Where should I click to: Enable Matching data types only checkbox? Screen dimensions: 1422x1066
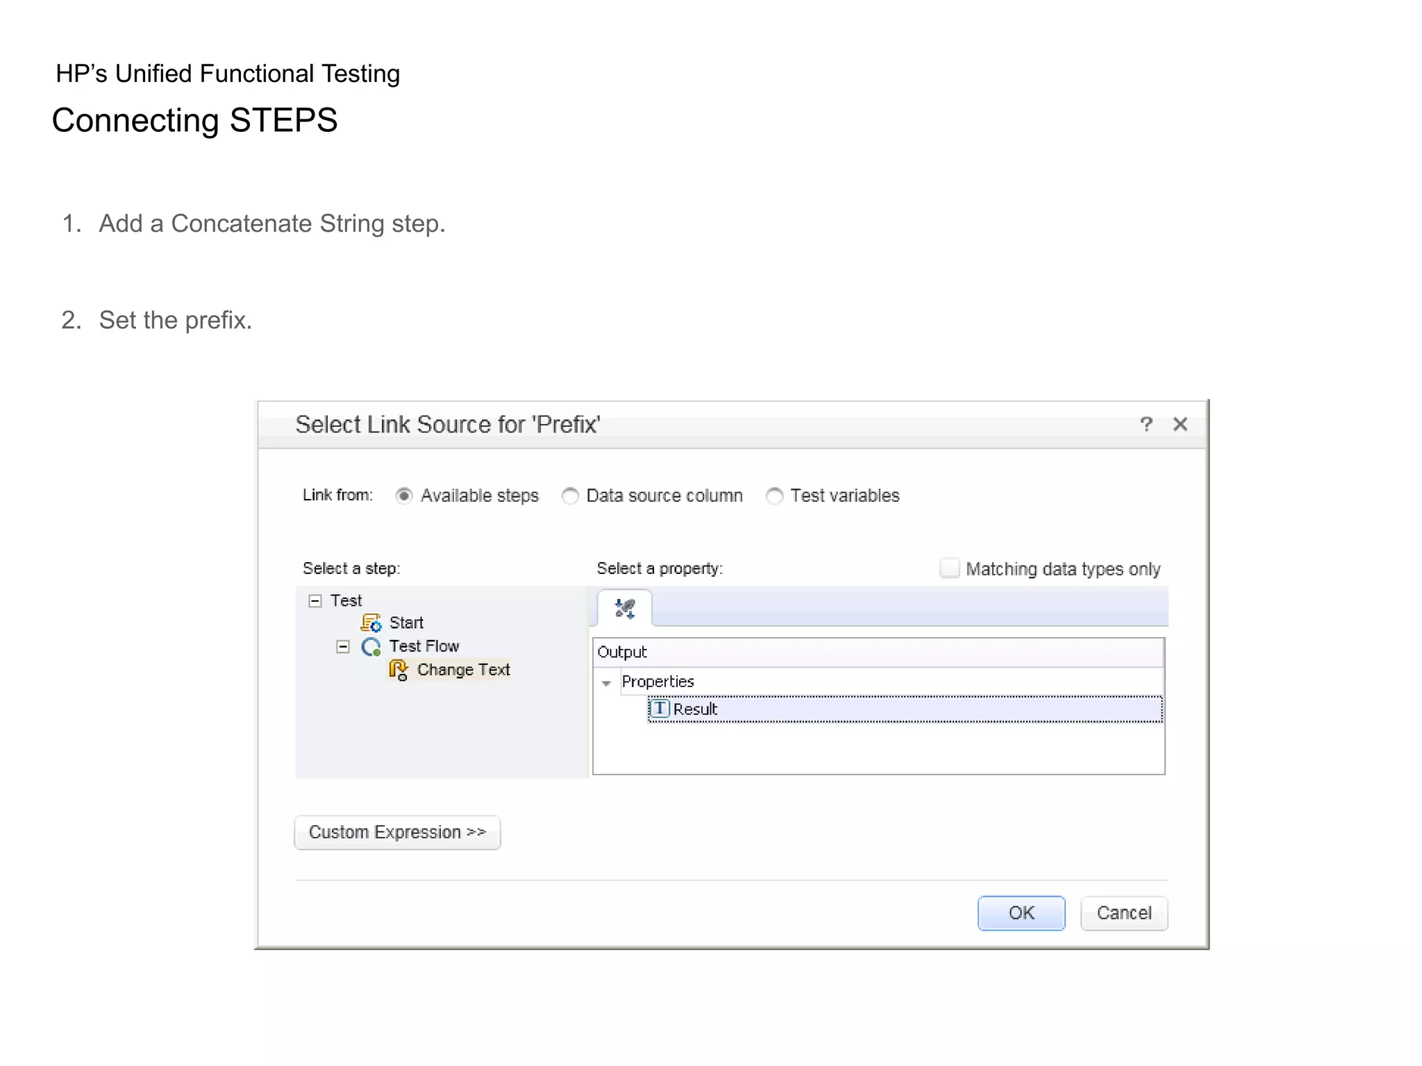pyautogui.click(x=949, y=568)
